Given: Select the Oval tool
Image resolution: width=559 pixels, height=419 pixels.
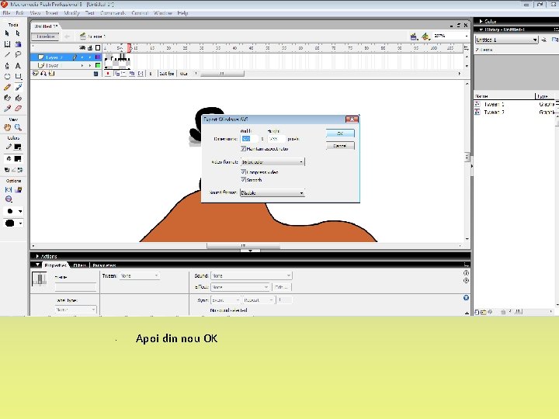Looking at the screenshot, I should pos(7,76).
